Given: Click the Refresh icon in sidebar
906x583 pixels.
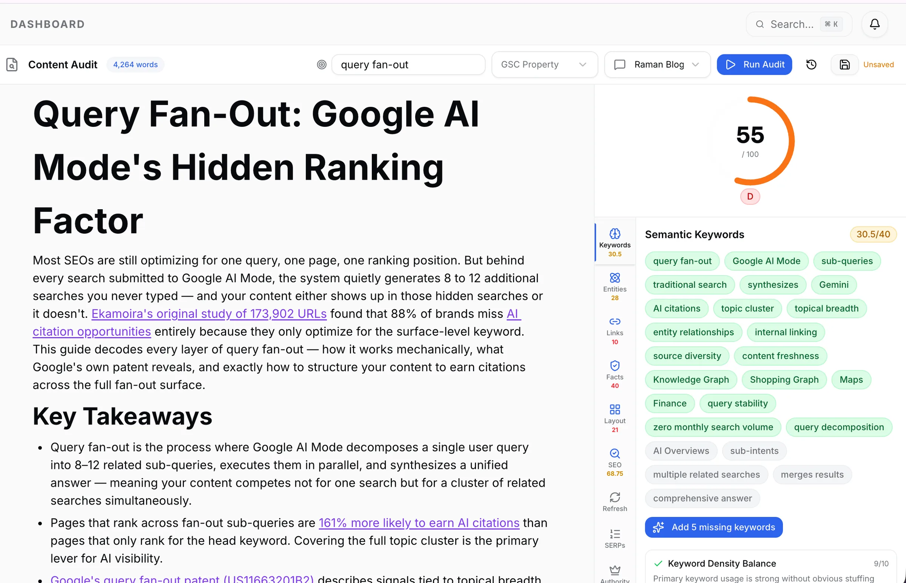Looking at the screenshot, I should click(x=615, y=501).
